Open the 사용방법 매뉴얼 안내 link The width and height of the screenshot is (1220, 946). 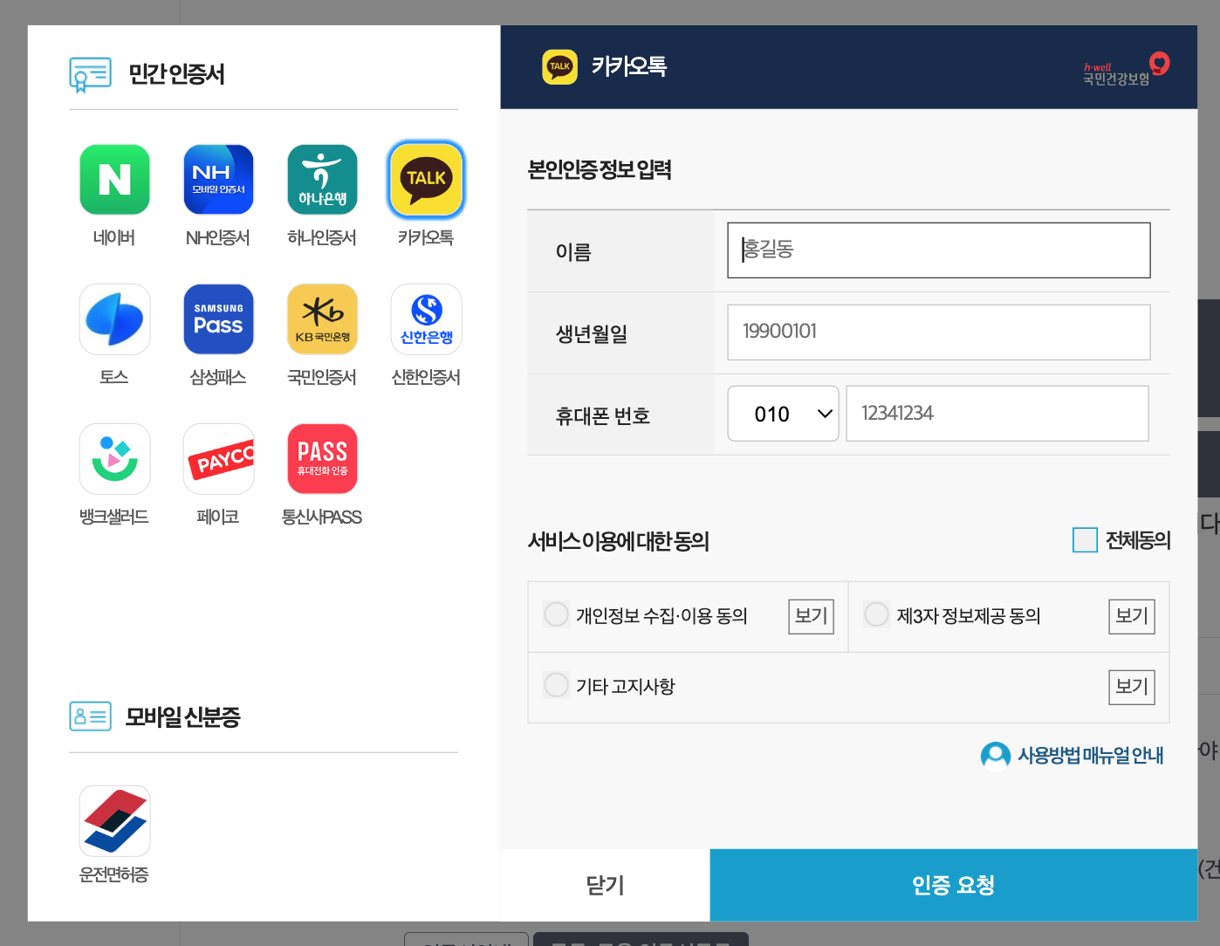1090,756
